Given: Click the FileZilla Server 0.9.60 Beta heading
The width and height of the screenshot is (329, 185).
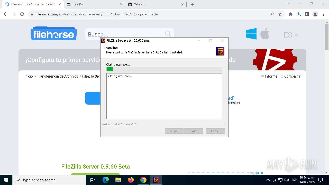Looking at the screenshot, I should [95, 166].
